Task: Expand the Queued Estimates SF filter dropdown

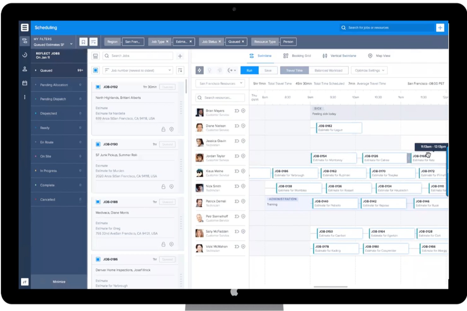Action: [71, 44]
